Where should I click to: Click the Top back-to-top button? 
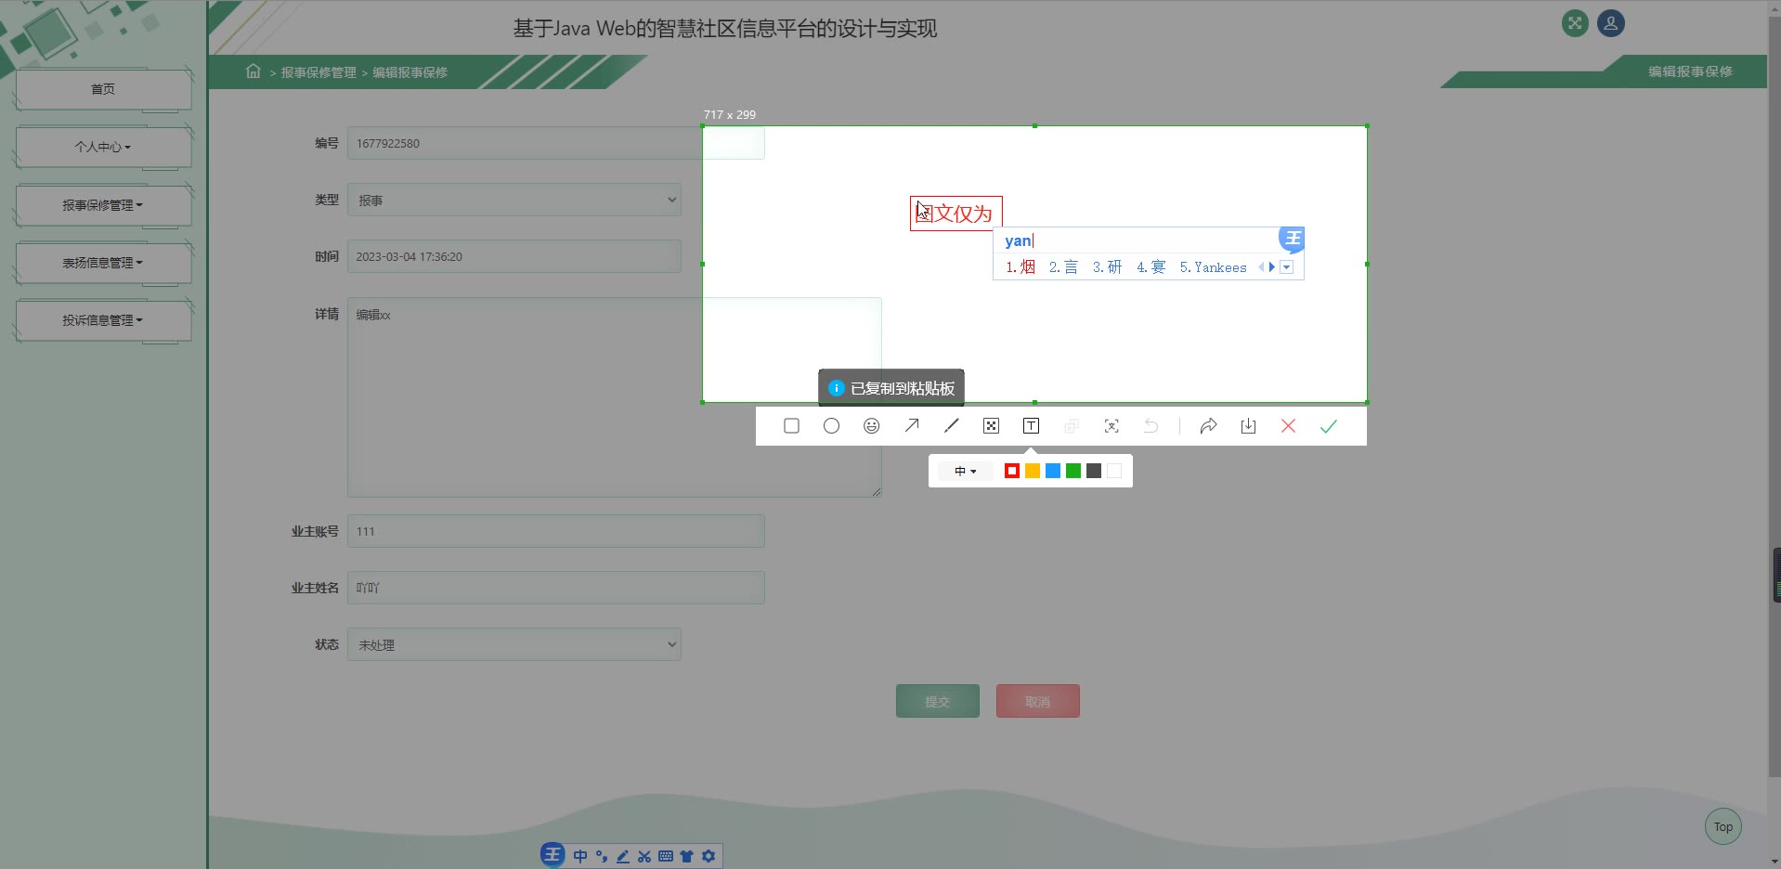[1723, 826]
